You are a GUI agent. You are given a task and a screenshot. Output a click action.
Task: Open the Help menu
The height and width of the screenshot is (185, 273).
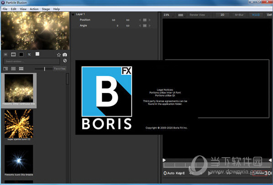(x=57, y=9)
